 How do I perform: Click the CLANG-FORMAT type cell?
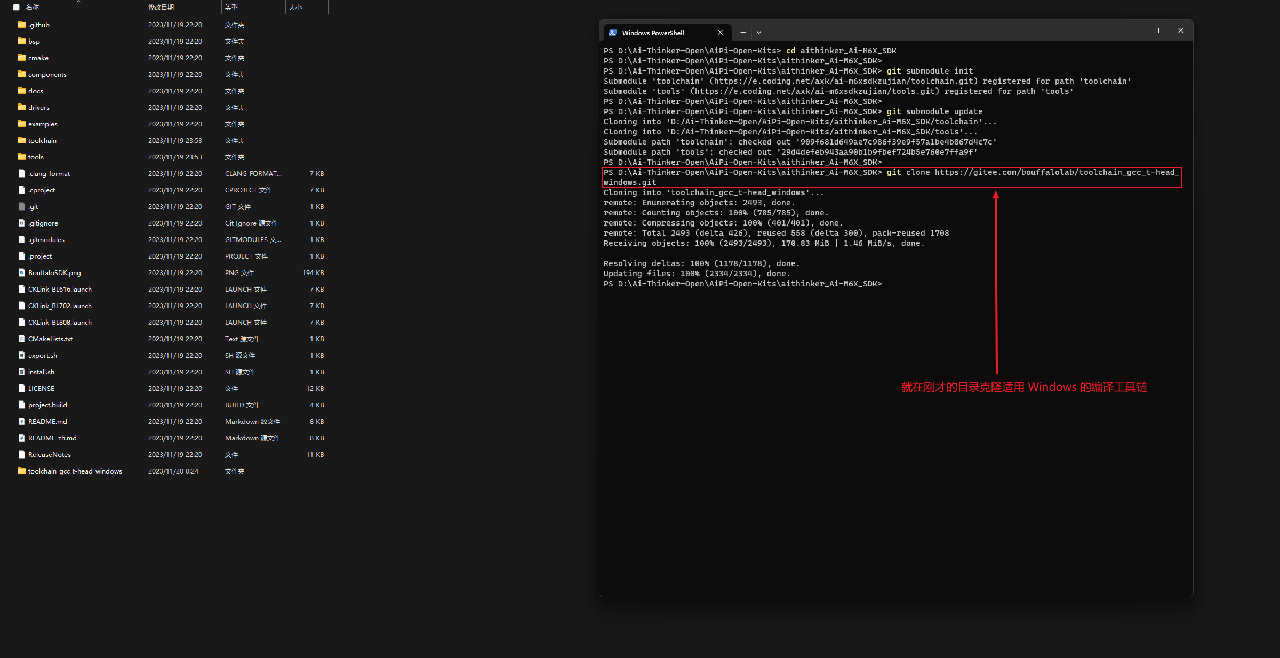pyautogui.click(x=253, y=173)
